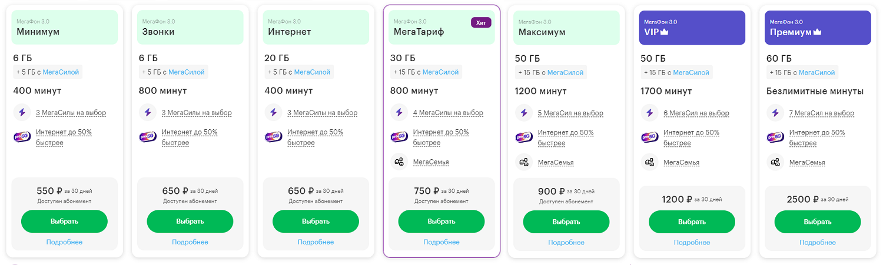
Task: Click lightning MegaSily icon in Минимум card
Action: pos(21,112)
